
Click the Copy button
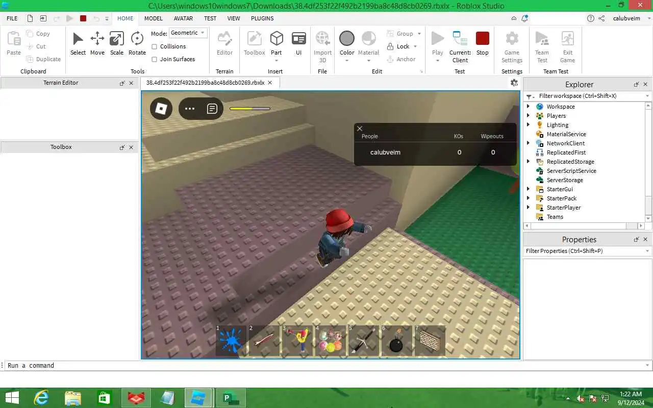click(39, 34)
